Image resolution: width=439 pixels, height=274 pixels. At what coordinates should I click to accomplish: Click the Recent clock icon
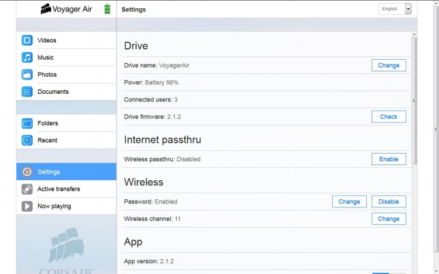click(27, 140)
